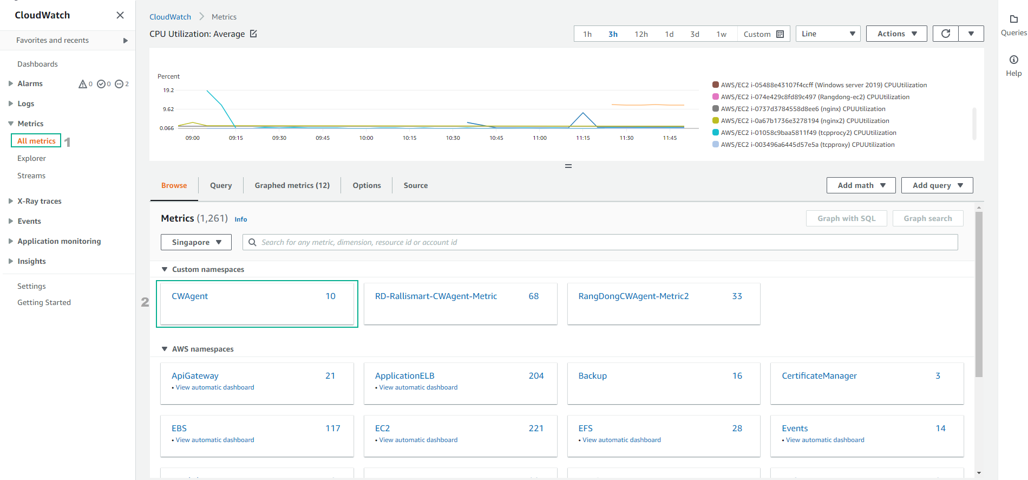Open the Graphed metrics (12) tab
The image size is (1028, 480).
pyautogui.click(x=292, y=185)
